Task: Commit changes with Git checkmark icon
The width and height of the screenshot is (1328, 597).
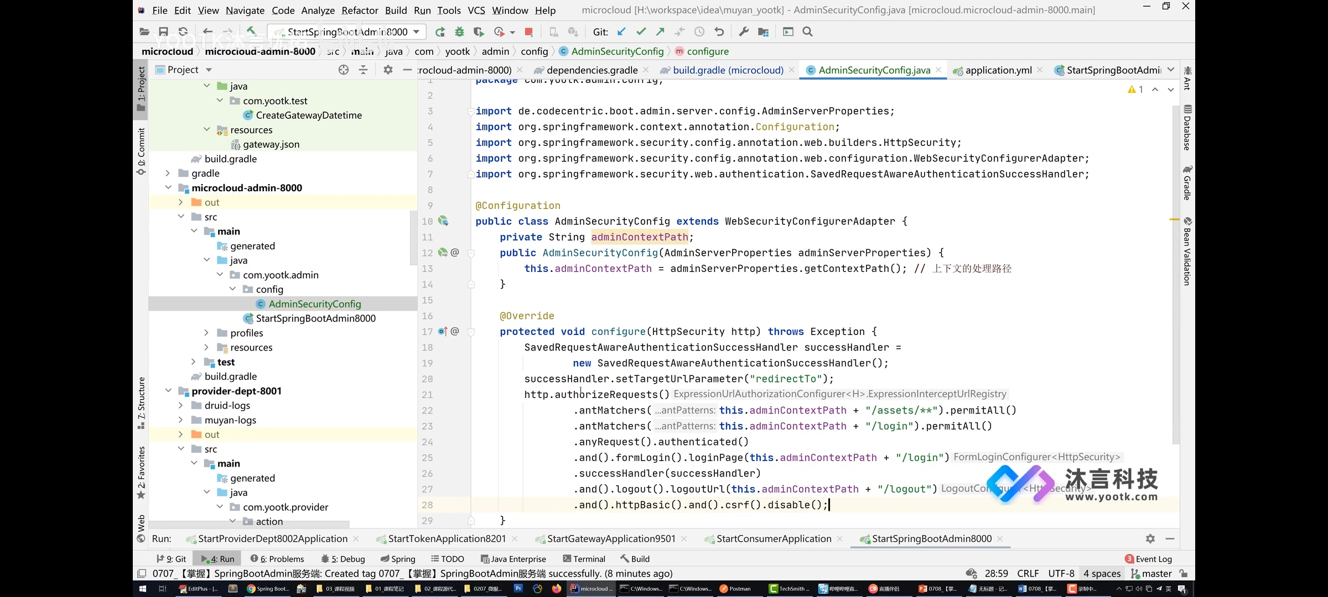Action: point(641,32)
